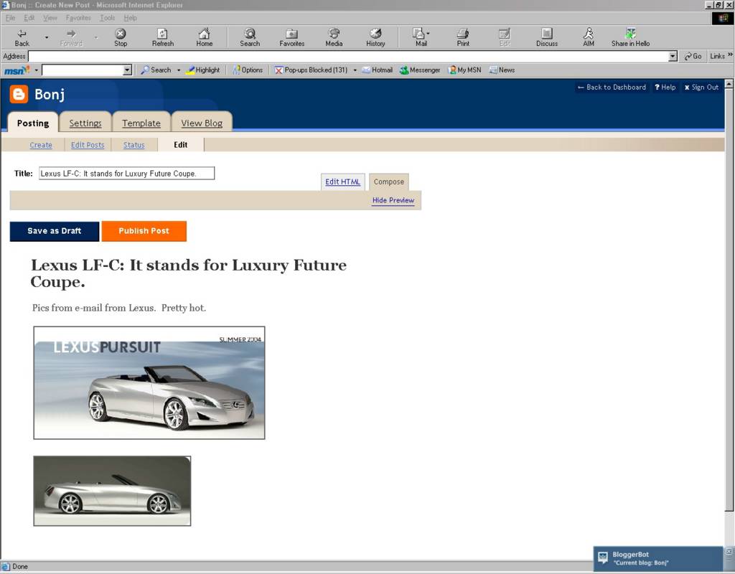Expand the Links toolbar chevron
Image resolution: width=735 pixels, height=574 pixels.
[x=730, y=55]
